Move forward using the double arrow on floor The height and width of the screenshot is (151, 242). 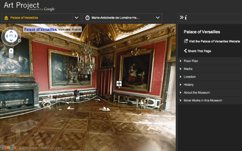pos(105,109)
